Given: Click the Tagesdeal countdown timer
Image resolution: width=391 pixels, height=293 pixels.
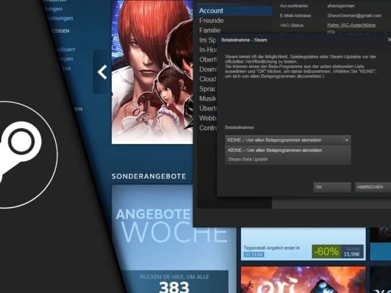Looking at the screenshot, I should coord(254,254).
